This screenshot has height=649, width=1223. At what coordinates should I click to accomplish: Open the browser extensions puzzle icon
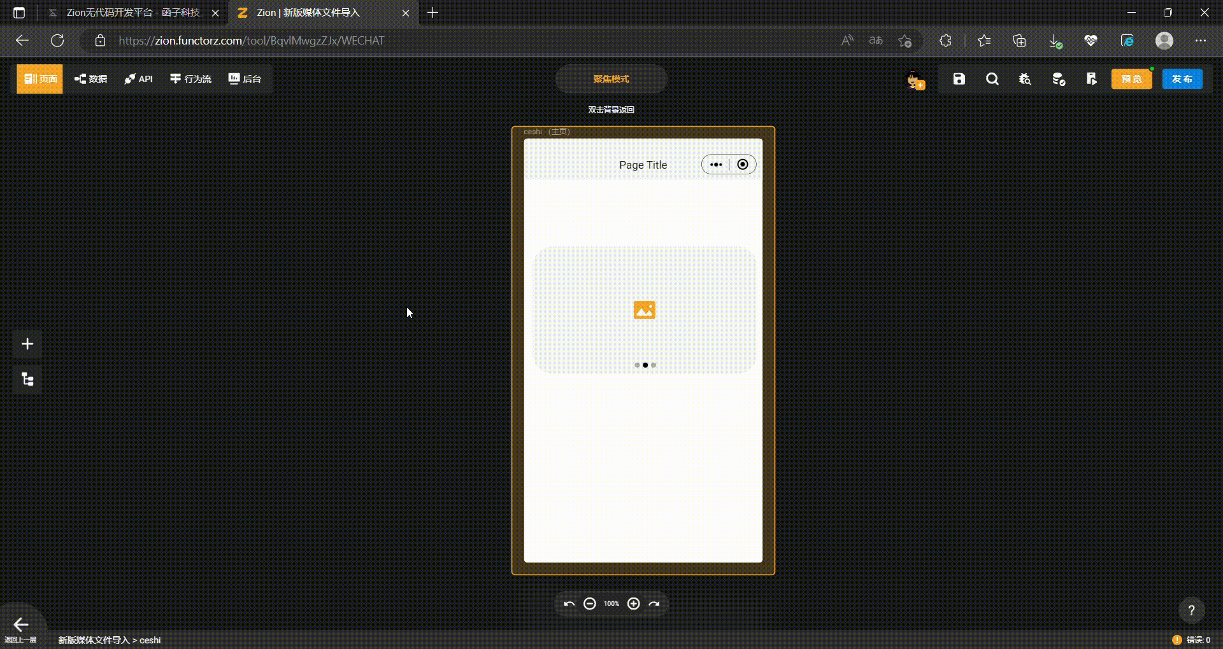coord(945,41)
